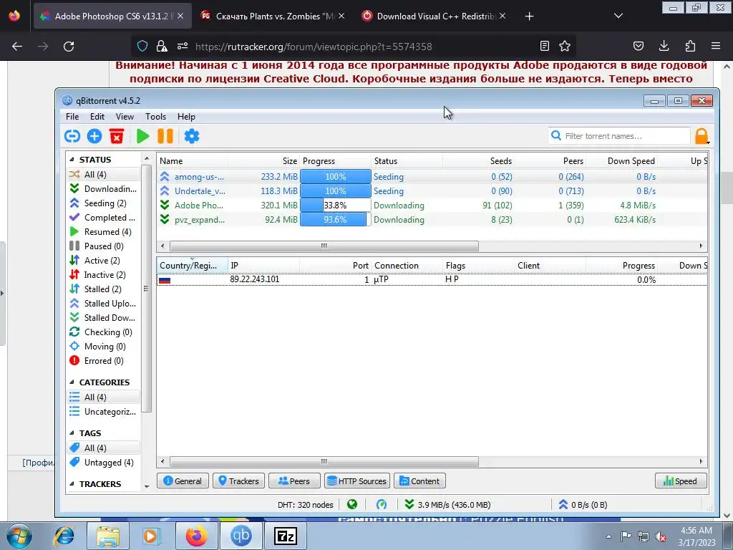The width and height of the screenshot is (733, 550).
Task: Click the green globe connection status icon
Action: (352, 504)
